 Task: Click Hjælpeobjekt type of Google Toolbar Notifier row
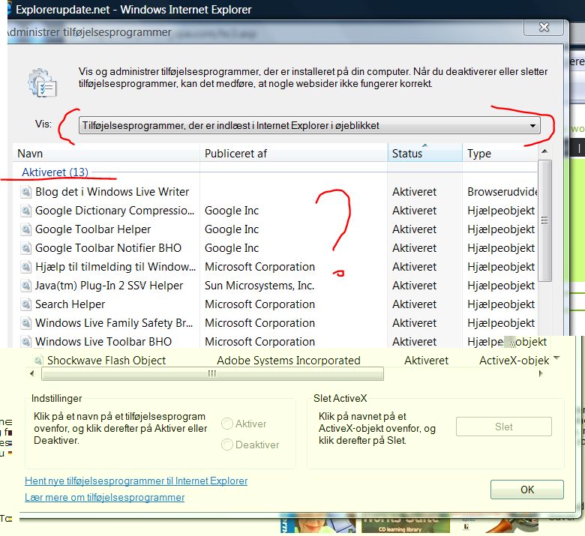(x=501, y=248)
